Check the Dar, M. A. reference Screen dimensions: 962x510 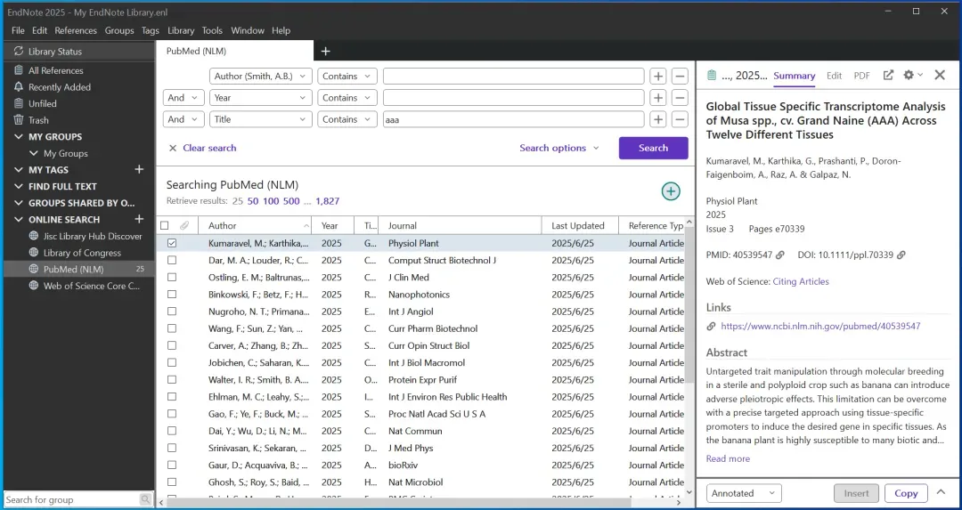pos(172,260)
